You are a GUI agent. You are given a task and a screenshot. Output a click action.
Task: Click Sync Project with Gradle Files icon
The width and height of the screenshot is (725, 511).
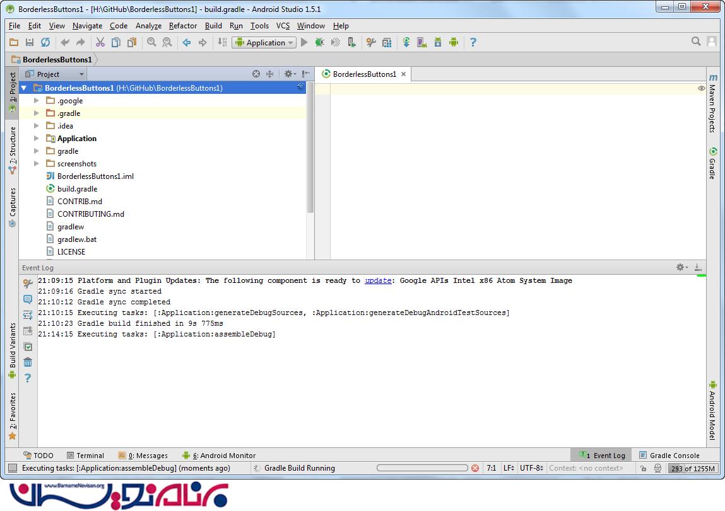[406, 42]
